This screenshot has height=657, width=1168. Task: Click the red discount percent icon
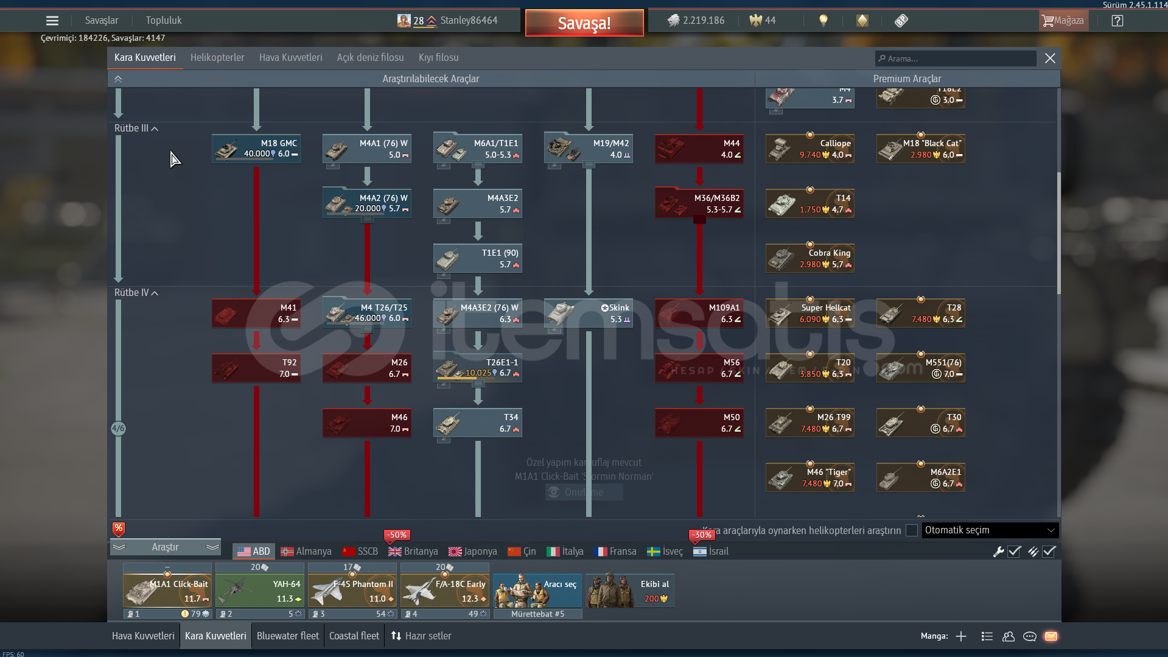pyautogui.click(x=119, y=529)
